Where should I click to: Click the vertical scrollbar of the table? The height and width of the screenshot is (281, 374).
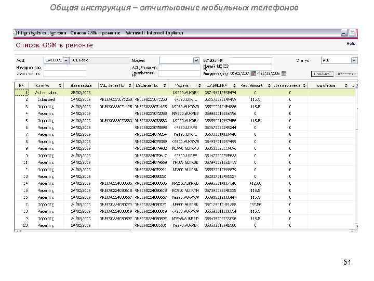click(x=356, y=158)
